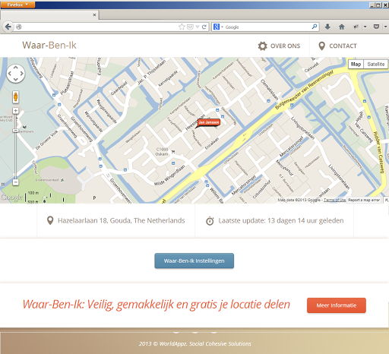Open the downloads arrow icon
This screenshot has width=389, height=354.
click(x=327, y=27)
